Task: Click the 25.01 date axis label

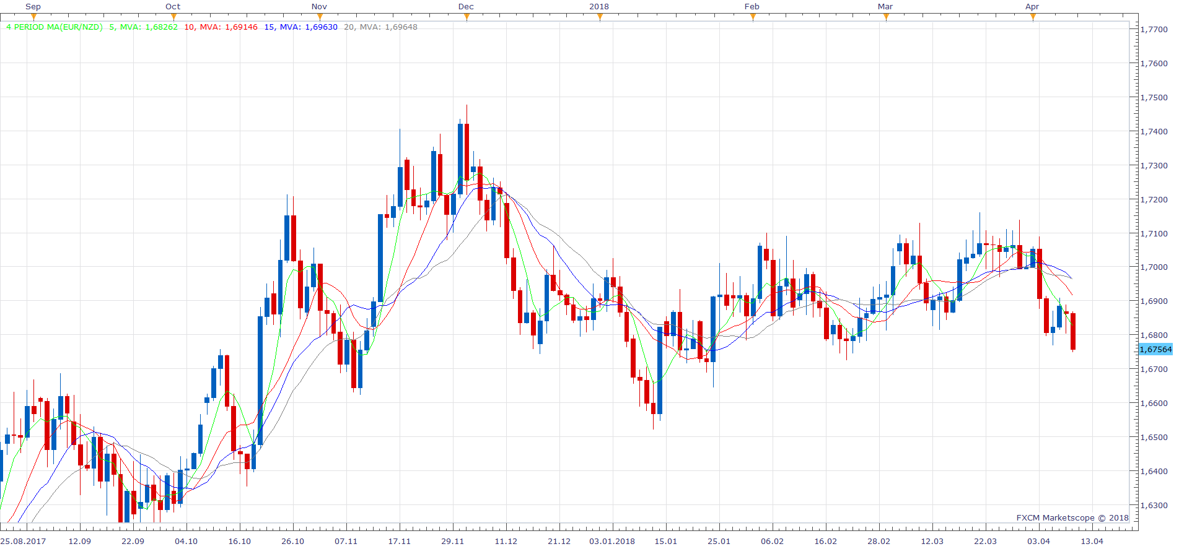Action: (719, 541)
